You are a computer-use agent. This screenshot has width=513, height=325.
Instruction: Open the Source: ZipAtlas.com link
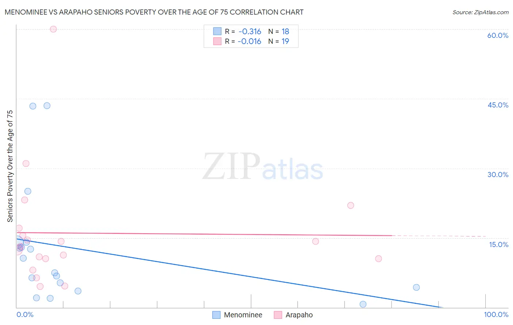click(x=481, y=12)
